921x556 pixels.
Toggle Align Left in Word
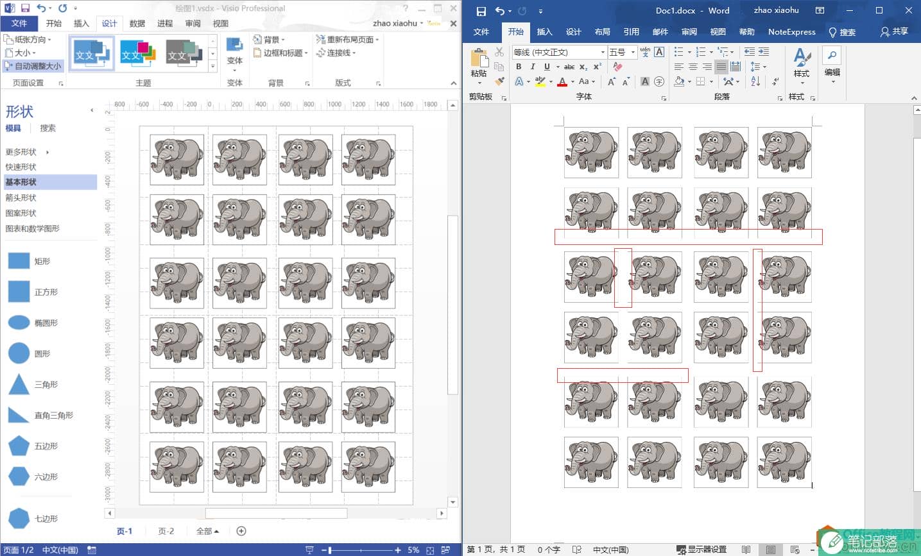coord(679,67)
